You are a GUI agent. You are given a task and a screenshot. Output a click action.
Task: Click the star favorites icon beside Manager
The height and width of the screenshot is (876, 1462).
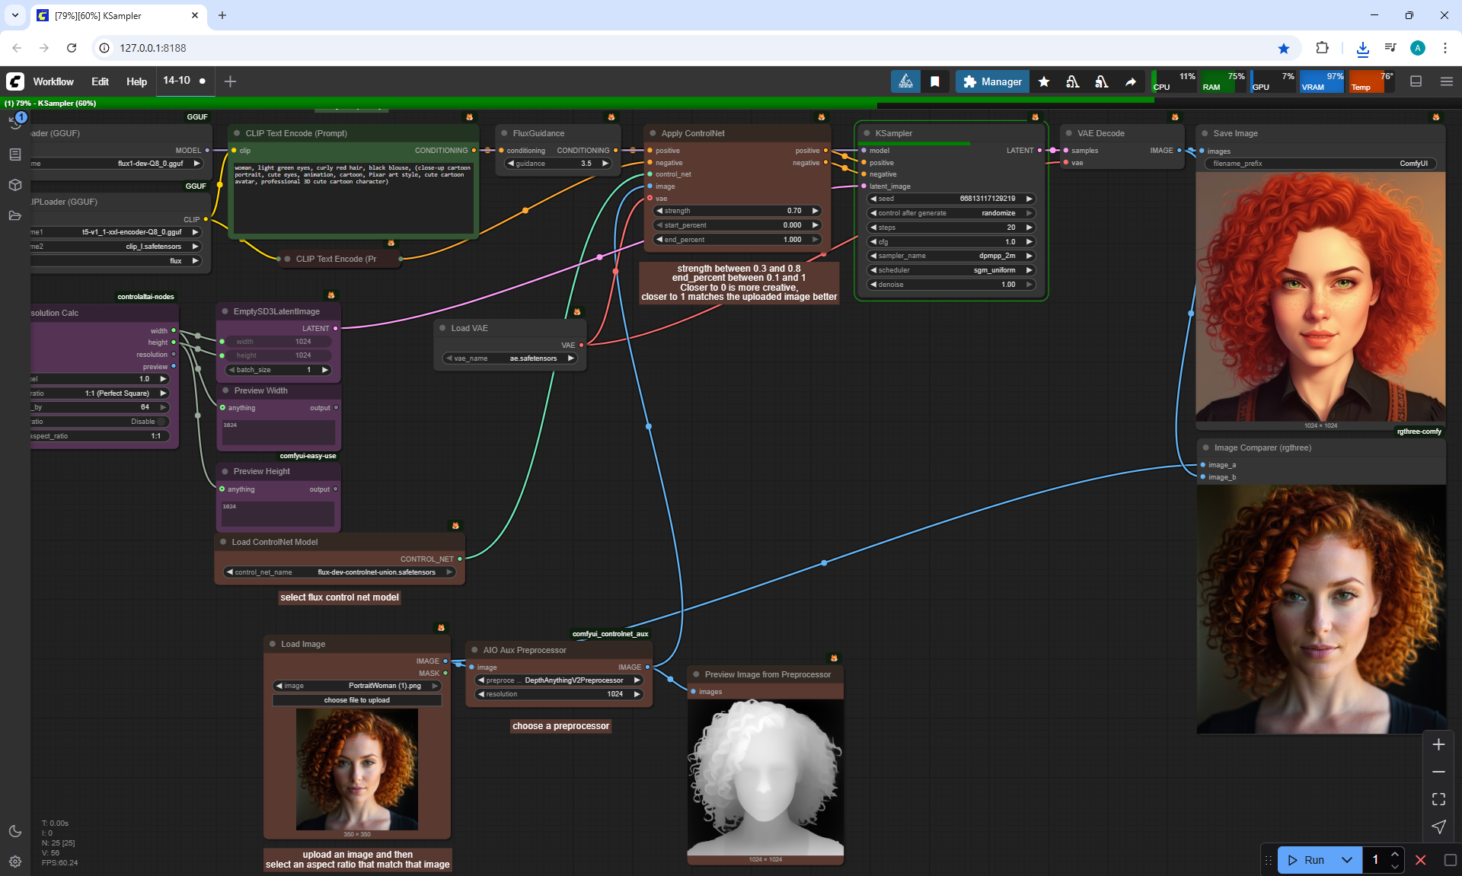click(1044, 81)
